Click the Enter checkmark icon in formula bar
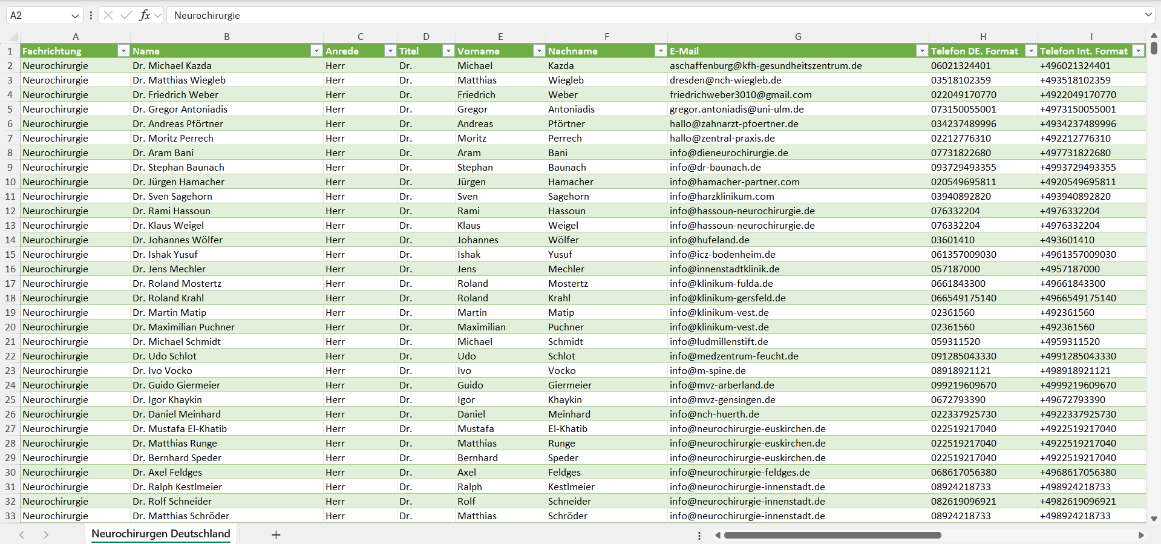 tap(126, 15)
